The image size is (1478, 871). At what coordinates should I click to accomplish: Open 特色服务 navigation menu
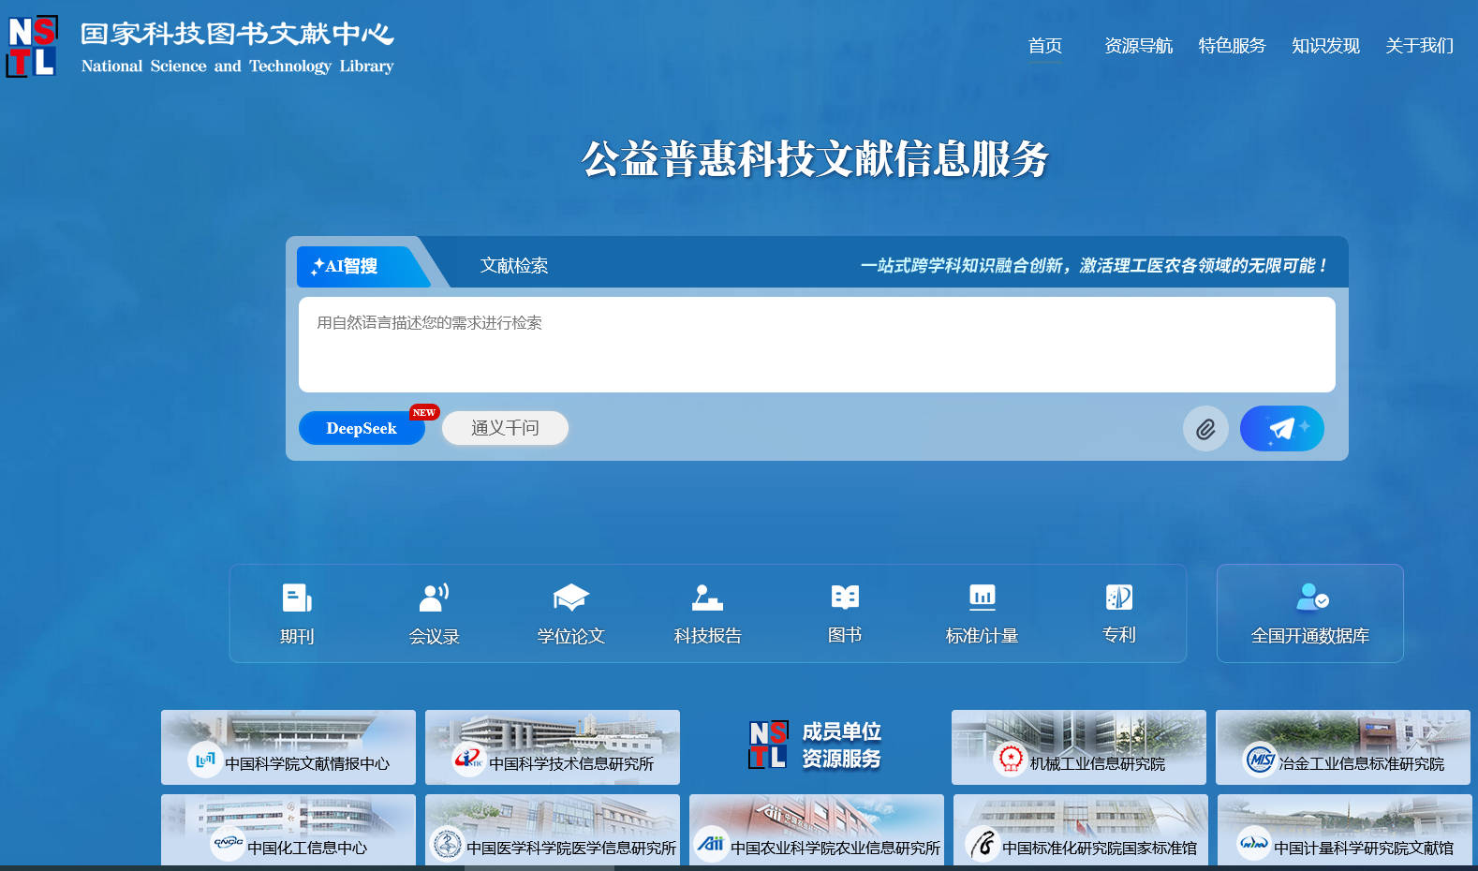1233,46
